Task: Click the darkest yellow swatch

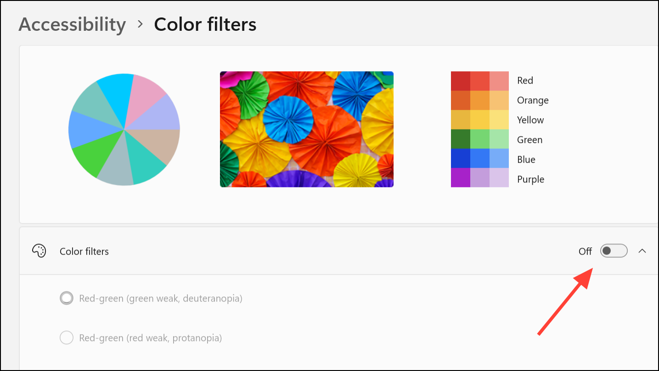Action: pyautogui.click(x=461, y=120)
